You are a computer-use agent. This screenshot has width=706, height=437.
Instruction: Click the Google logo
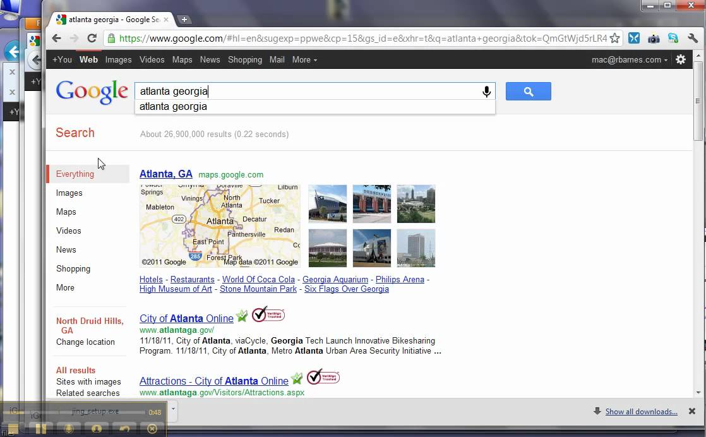[92, 92]
